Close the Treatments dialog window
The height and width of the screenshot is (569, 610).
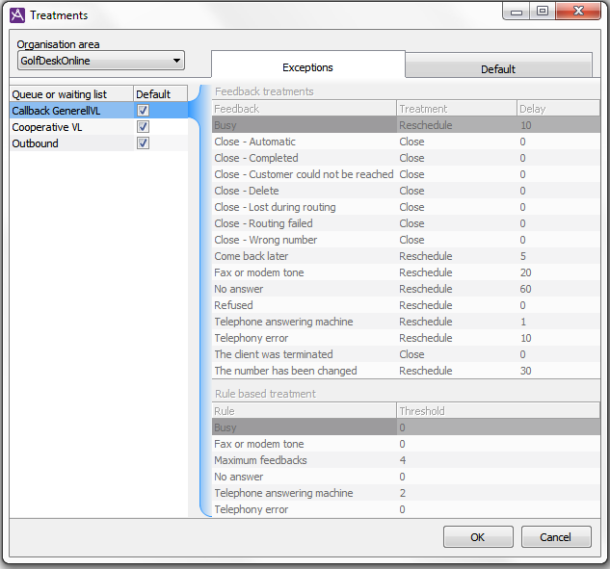578,12
